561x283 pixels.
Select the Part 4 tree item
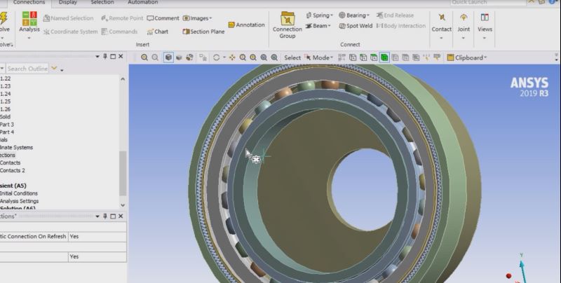pyautogui.click(x=7, y=132)
